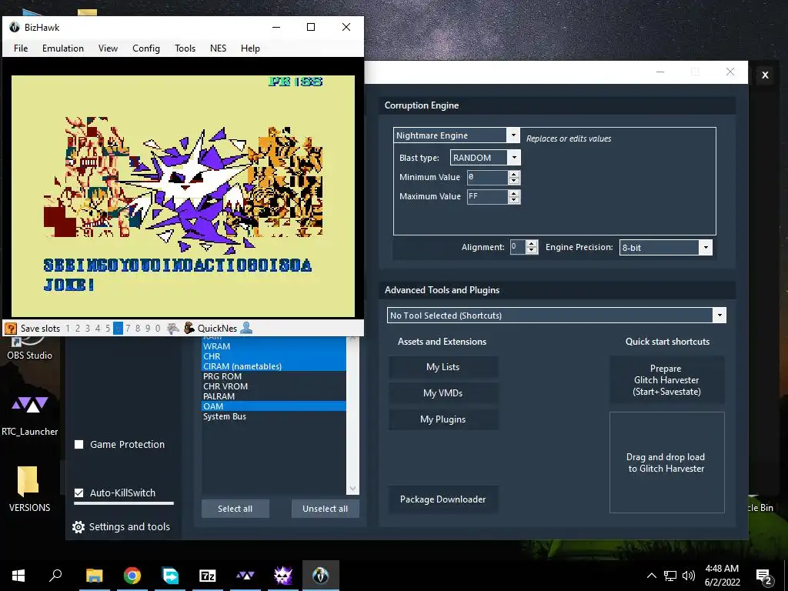Disable the Auto-KillSwitch checkbox
This screenshot has height=591, width=788.
[x=79, y=493]
